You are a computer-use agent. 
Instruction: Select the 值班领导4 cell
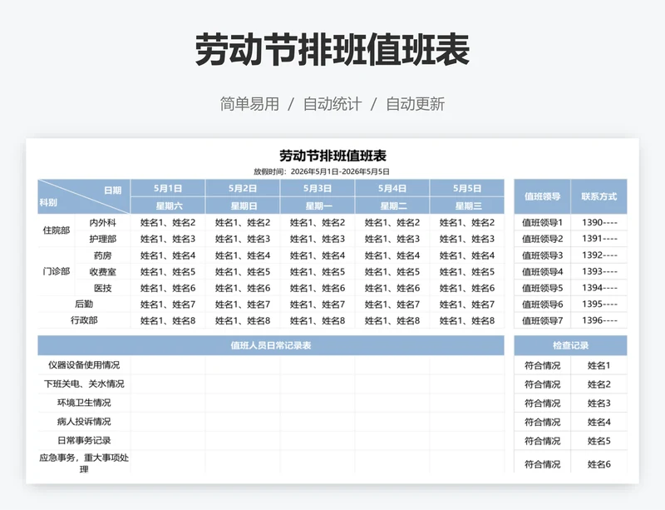click(x=543, y=272)
